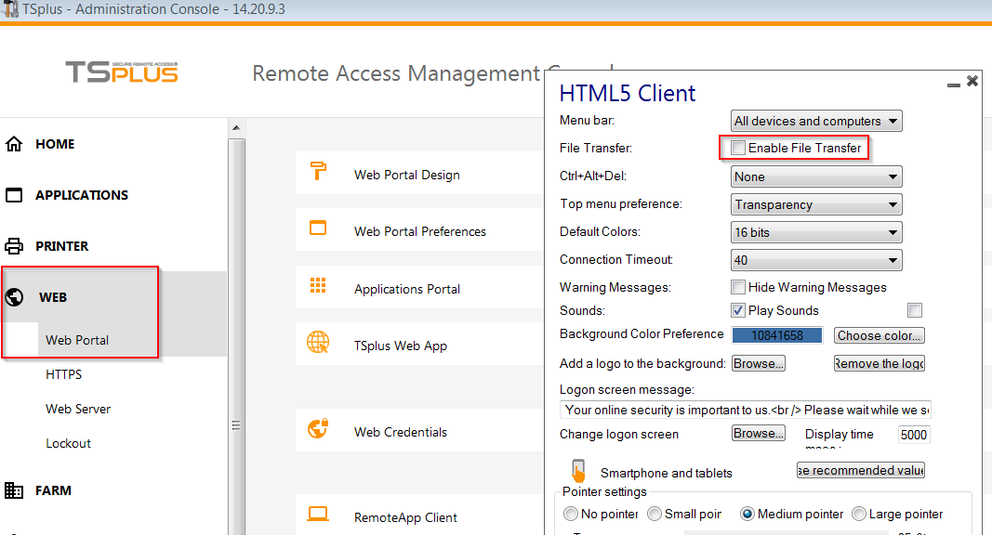Click the Choose color... button
The image size is (992, 535).
click(879, 335)
